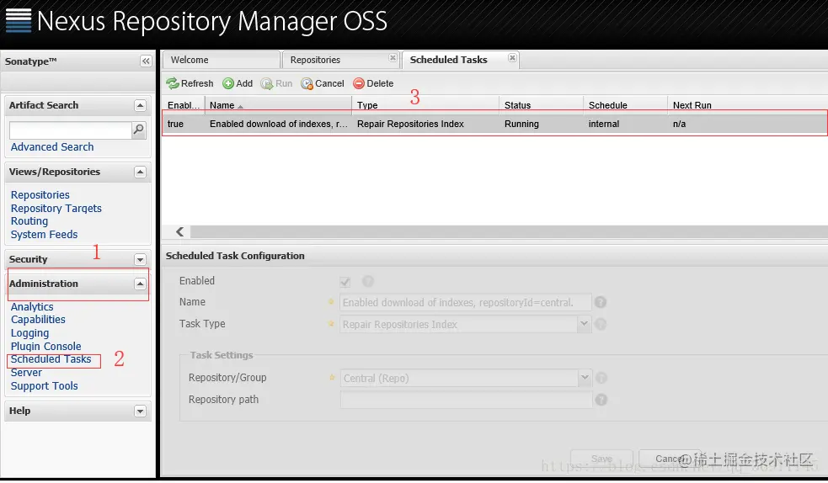
Task: Click the red Delete task icon
Action: pos(359,83)
